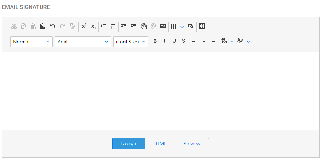Viewport: 323px width, 160px height.
Task: Click the find and replace icon
Action: [x=191, y=26]
